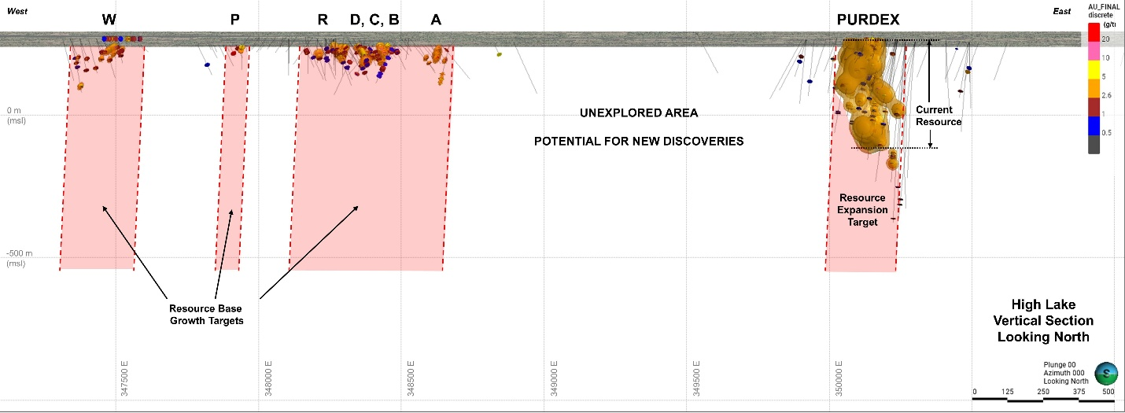
Task: Click the UNEXPLORED AREA heading text
Action: click(x=639, y=113)
